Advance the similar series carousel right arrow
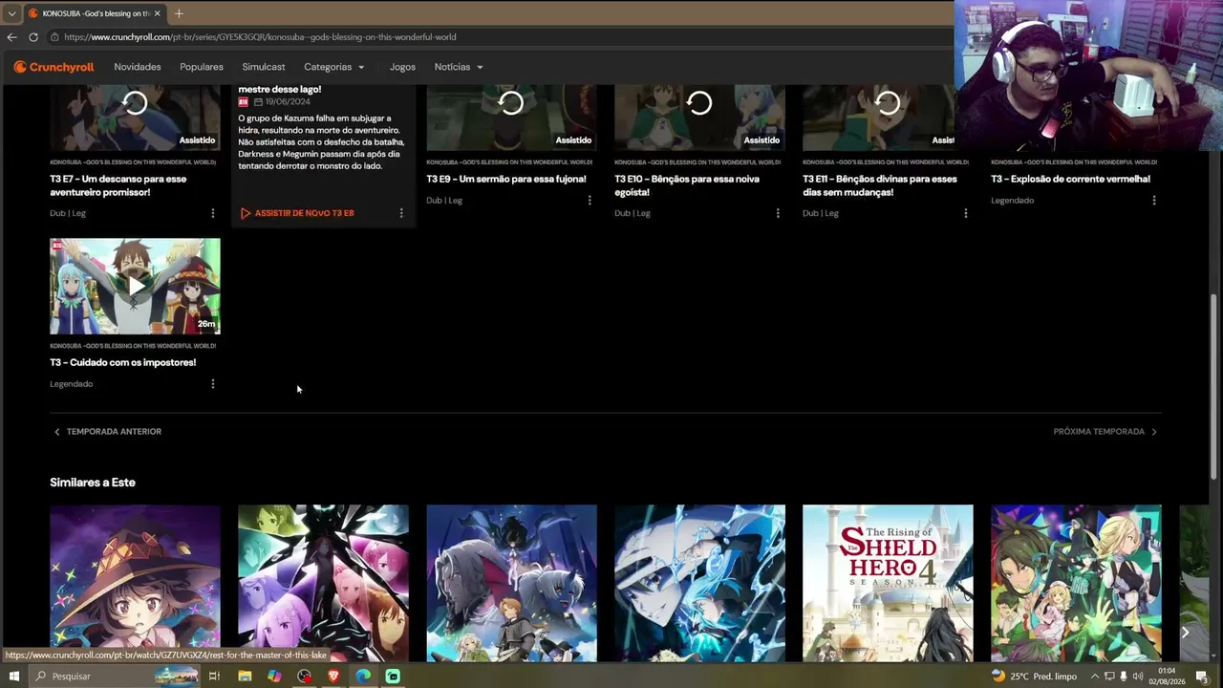Screen dimensions: 1223x688 tap(1185, 632)
